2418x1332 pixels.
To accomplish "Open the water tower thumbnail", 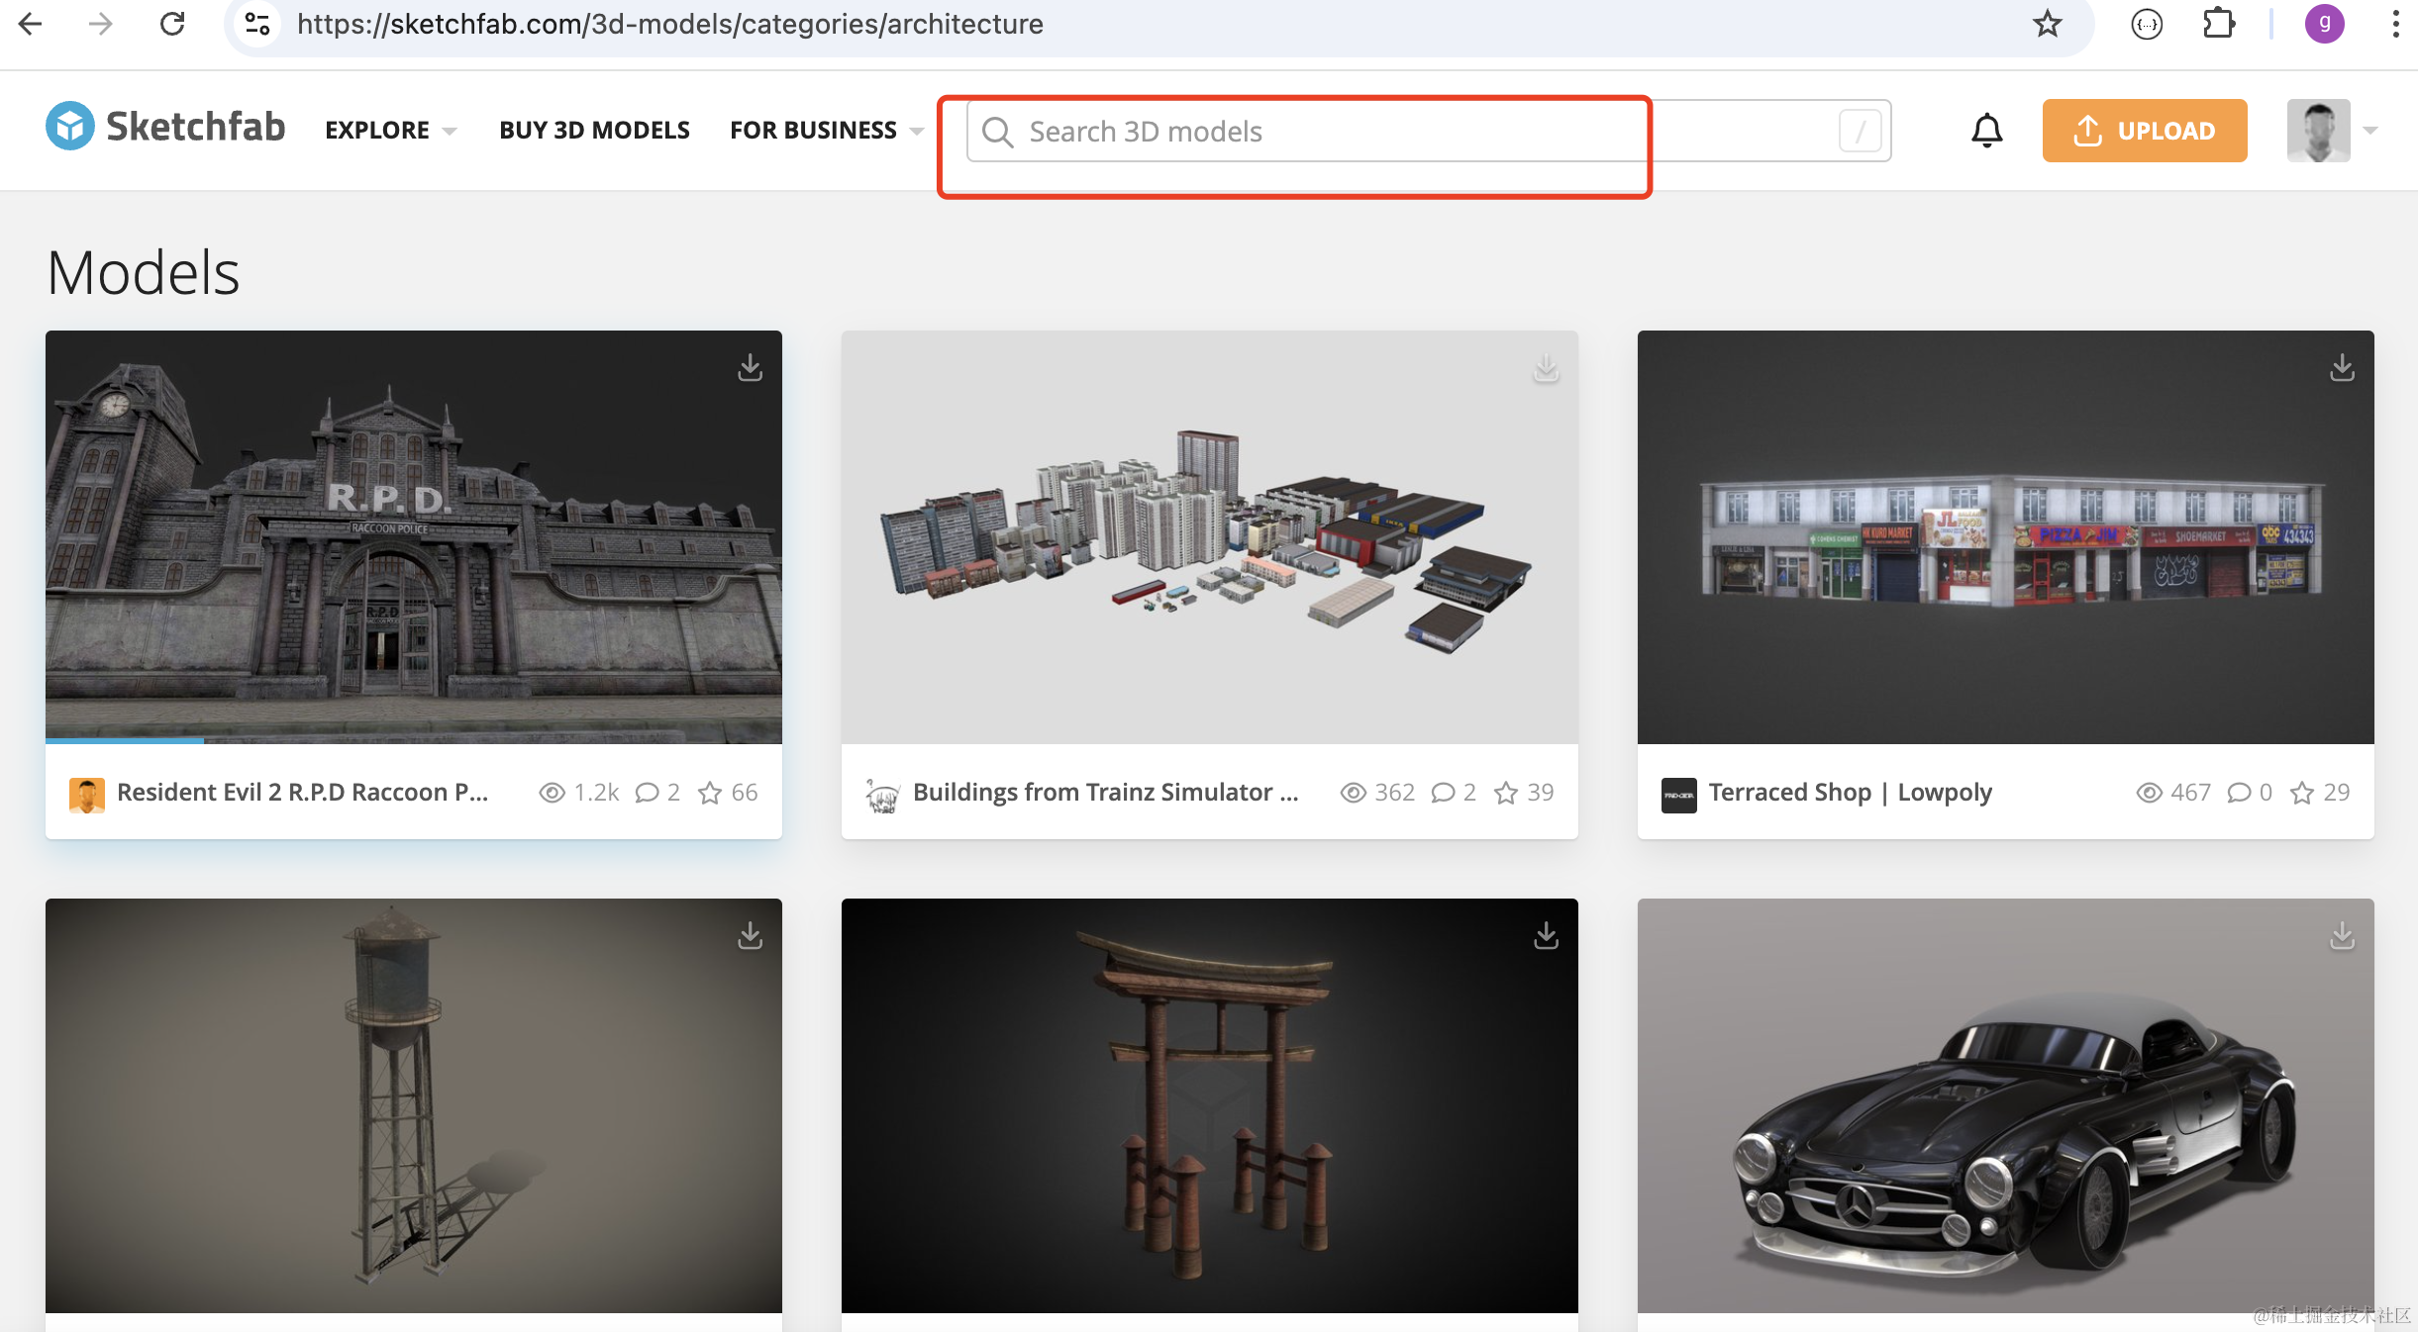I will click(414, 1105).
